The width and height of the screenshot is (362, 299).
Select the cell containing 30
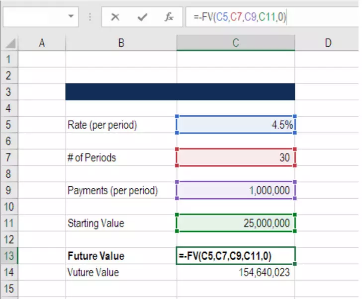pyautogui.click(x=236, y=157)
